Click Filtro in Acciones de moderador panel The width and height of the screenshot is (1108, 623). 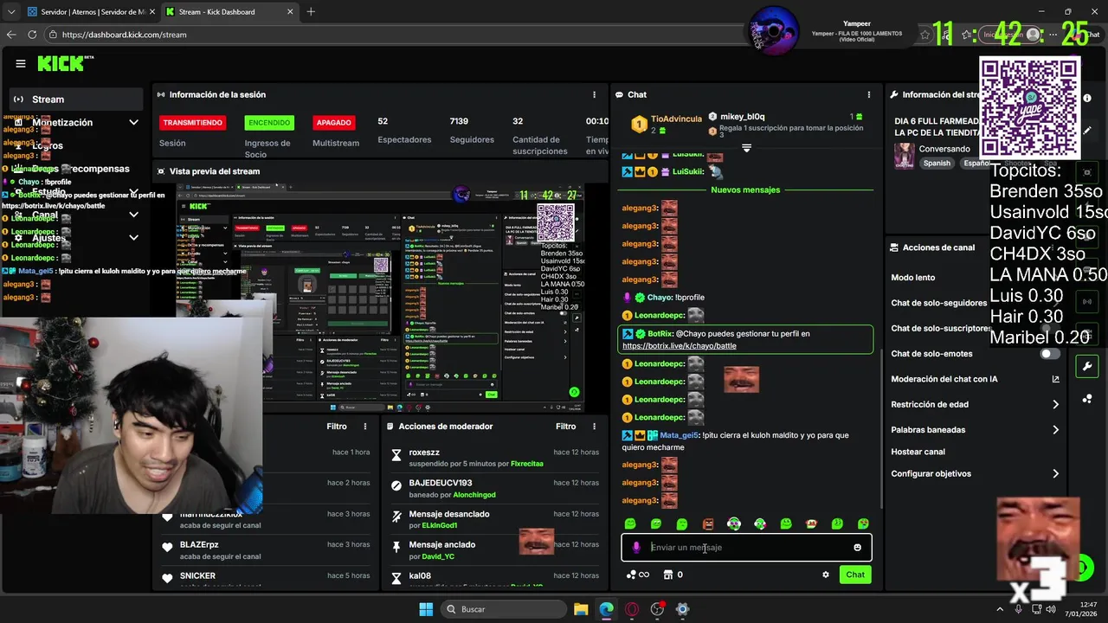pyautogui.click(x=565, y=427)
